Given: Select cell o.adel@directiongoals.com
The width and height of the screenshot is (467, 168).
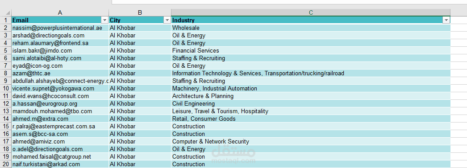Looking at the screenshot, I should (x=60, y=149).
